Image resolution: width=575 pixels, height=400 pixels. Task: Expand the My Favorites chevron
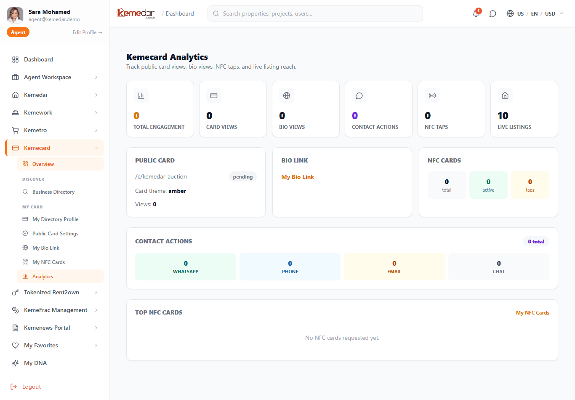96,345
